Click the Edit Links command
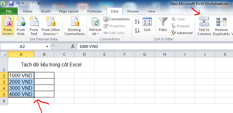Image resolution: width=233 pixels, height=113 pixels. [114, 33]
